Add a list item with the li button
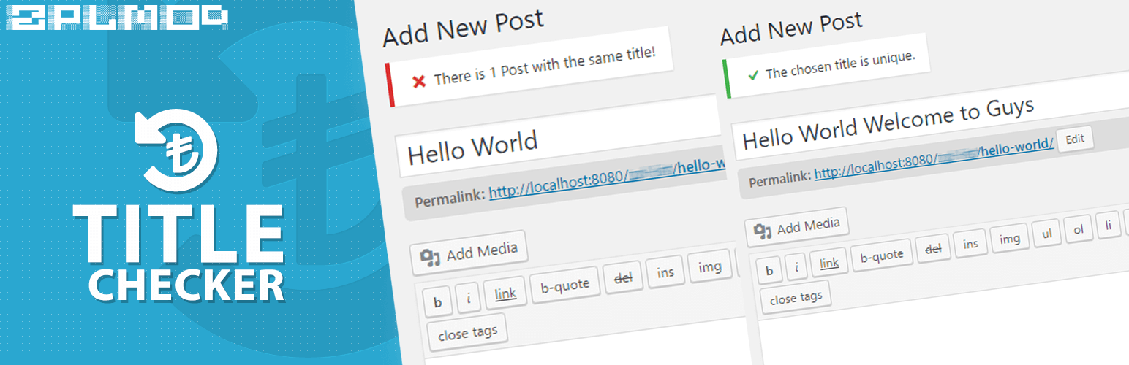 tap(1108, 226)
